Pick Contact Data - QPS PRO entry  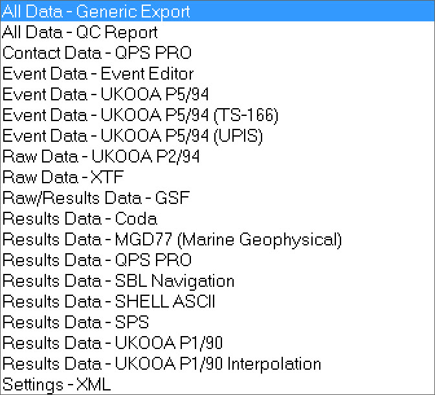click(97, 53)
